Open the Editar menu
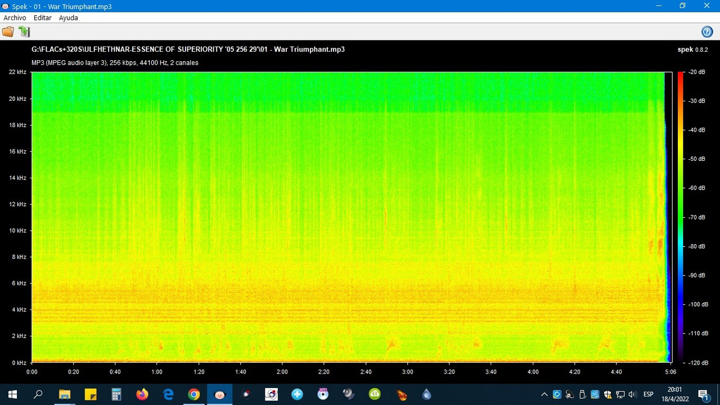Screen dimensions: 720x405 coord(43,18)
